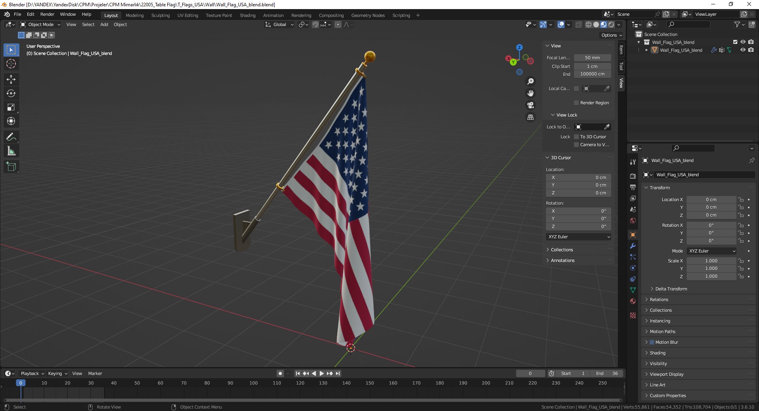Open the File menu

[x=17, y=14]
